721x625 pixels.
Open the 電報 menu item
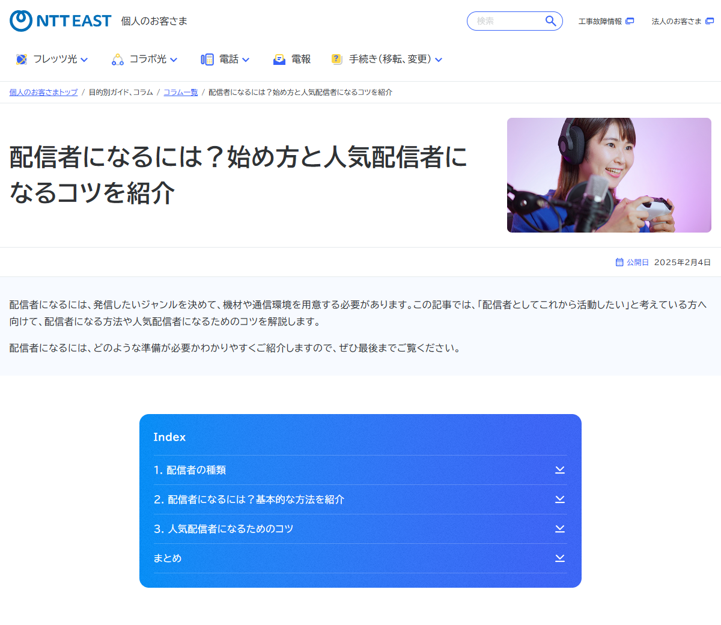300,59
